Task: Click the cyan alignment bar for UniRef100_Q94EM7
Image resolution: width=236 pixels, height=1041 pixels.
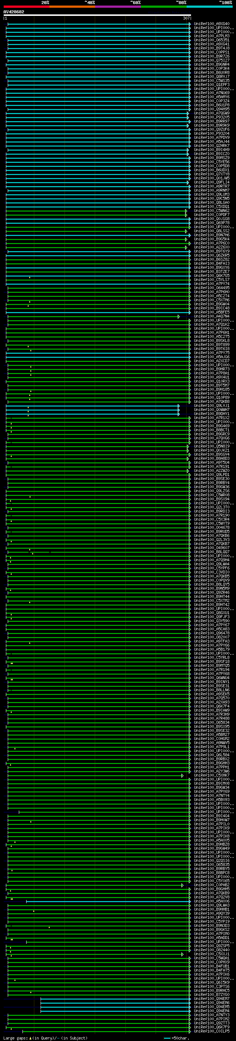Action: [115, 999]
